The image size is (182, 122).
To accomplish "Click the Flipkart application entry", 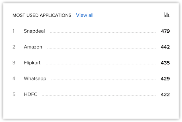I will 32,63.
